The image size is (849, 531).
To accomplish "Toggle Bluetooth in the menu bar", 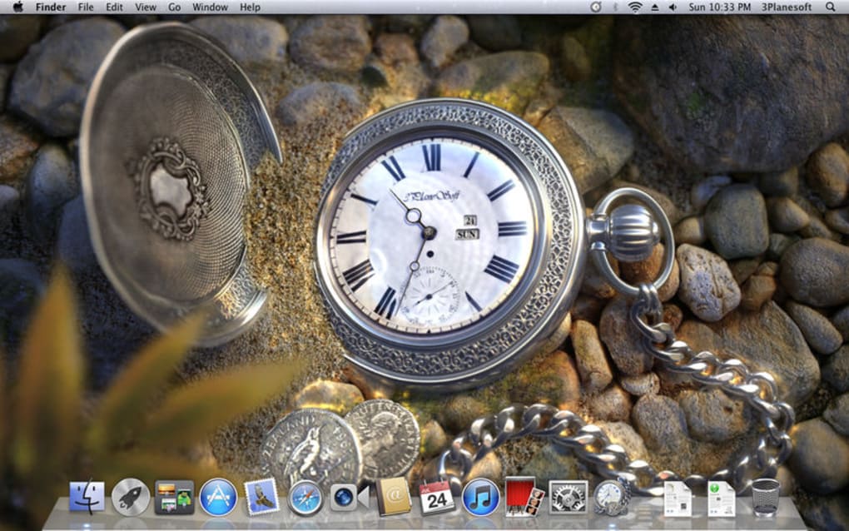I will [614, 7].
